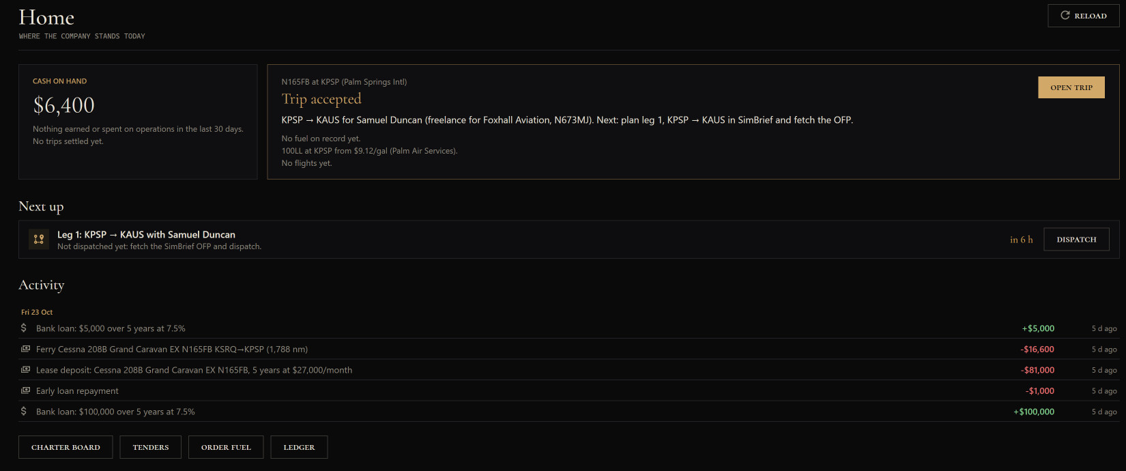Click the Cash on Hand card
1126x471 pixels.
tap(138, 122)
